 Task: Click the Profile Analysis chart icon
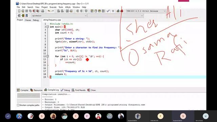click(x=118, y=11)
